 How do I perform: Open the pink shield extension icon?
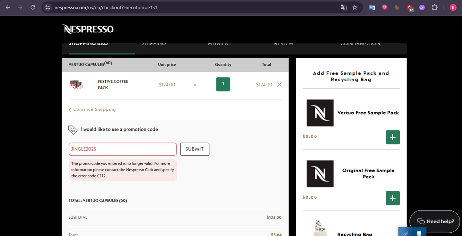pos(385,7)
